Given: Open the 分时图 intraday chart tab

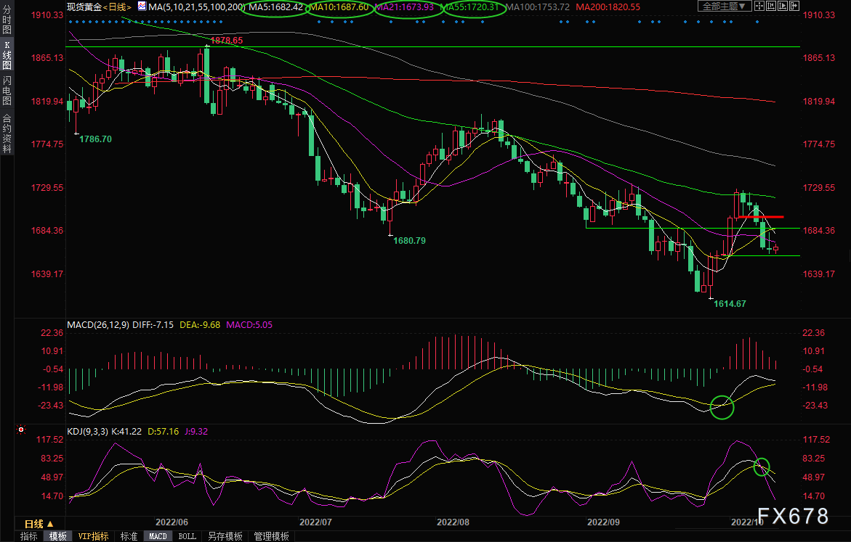Looking at the screenshot, I should [x=7, y=19].
